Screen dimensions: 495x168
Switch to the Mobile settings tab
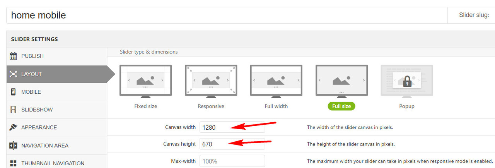coord(57,92)
